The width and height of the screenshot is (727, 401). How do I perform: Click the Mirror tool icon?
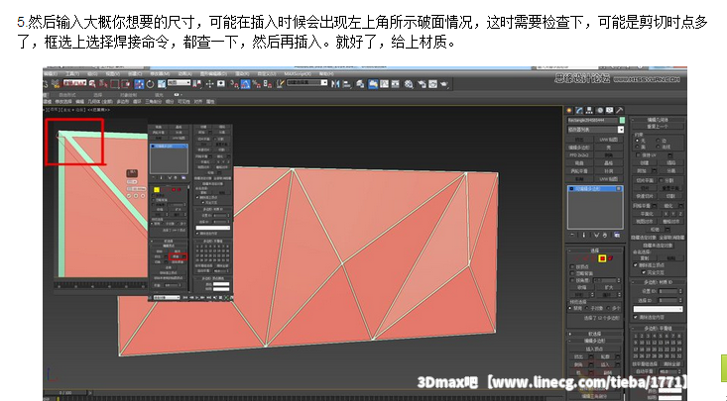tap(335, 84)
